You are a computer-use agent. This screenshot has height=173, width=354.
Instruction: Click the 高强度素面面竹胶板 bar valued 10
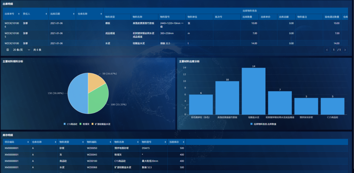coord(227,98)
